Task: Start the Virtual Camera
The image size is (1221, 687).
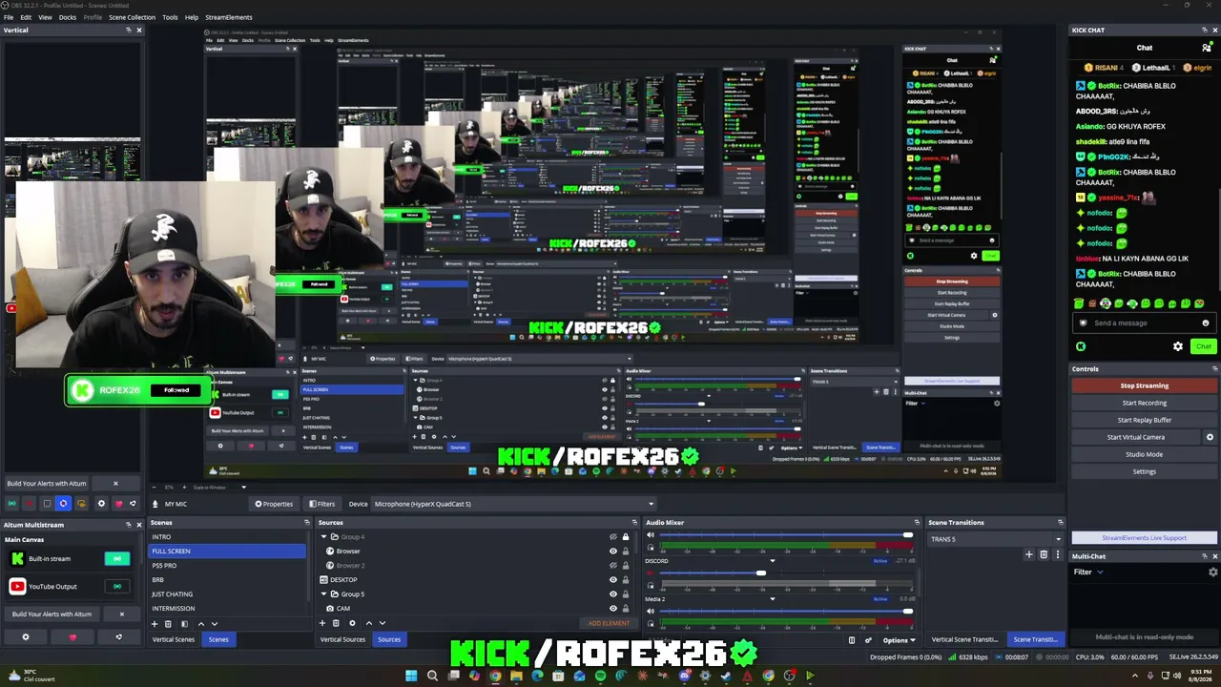Action: pyautogui.click(x=1135, y=437)
